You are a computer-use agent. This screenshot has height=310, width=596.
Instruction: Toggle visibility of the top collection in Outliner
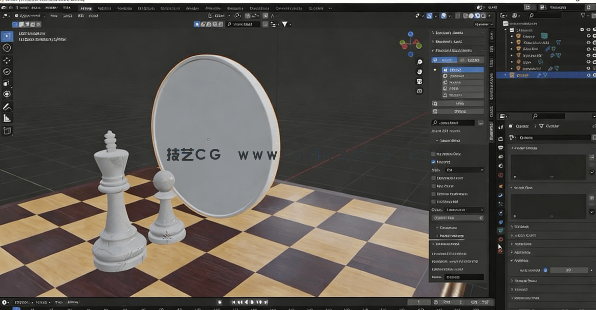(588, 30)
